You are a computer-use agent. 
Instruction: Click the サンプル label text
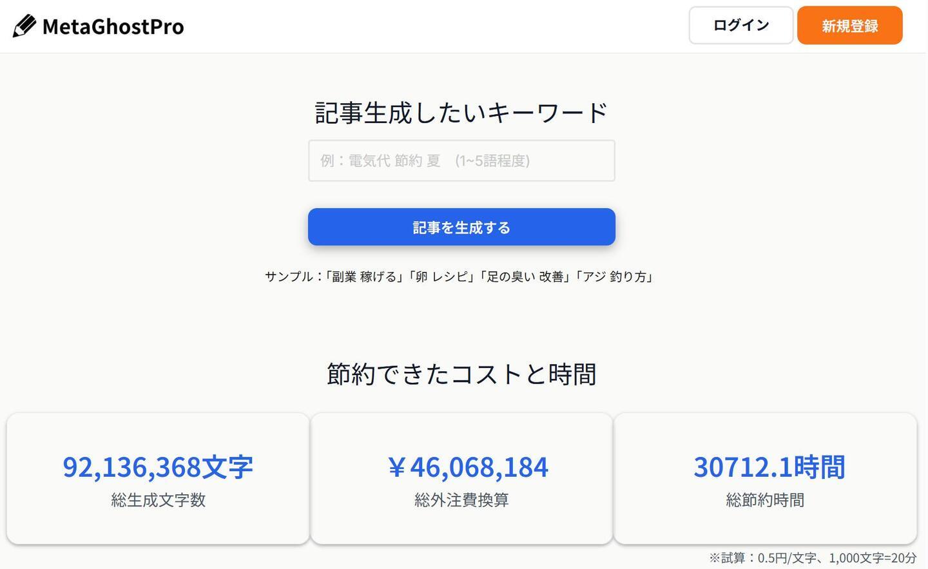pyautogui.click(x=289, y=276)
